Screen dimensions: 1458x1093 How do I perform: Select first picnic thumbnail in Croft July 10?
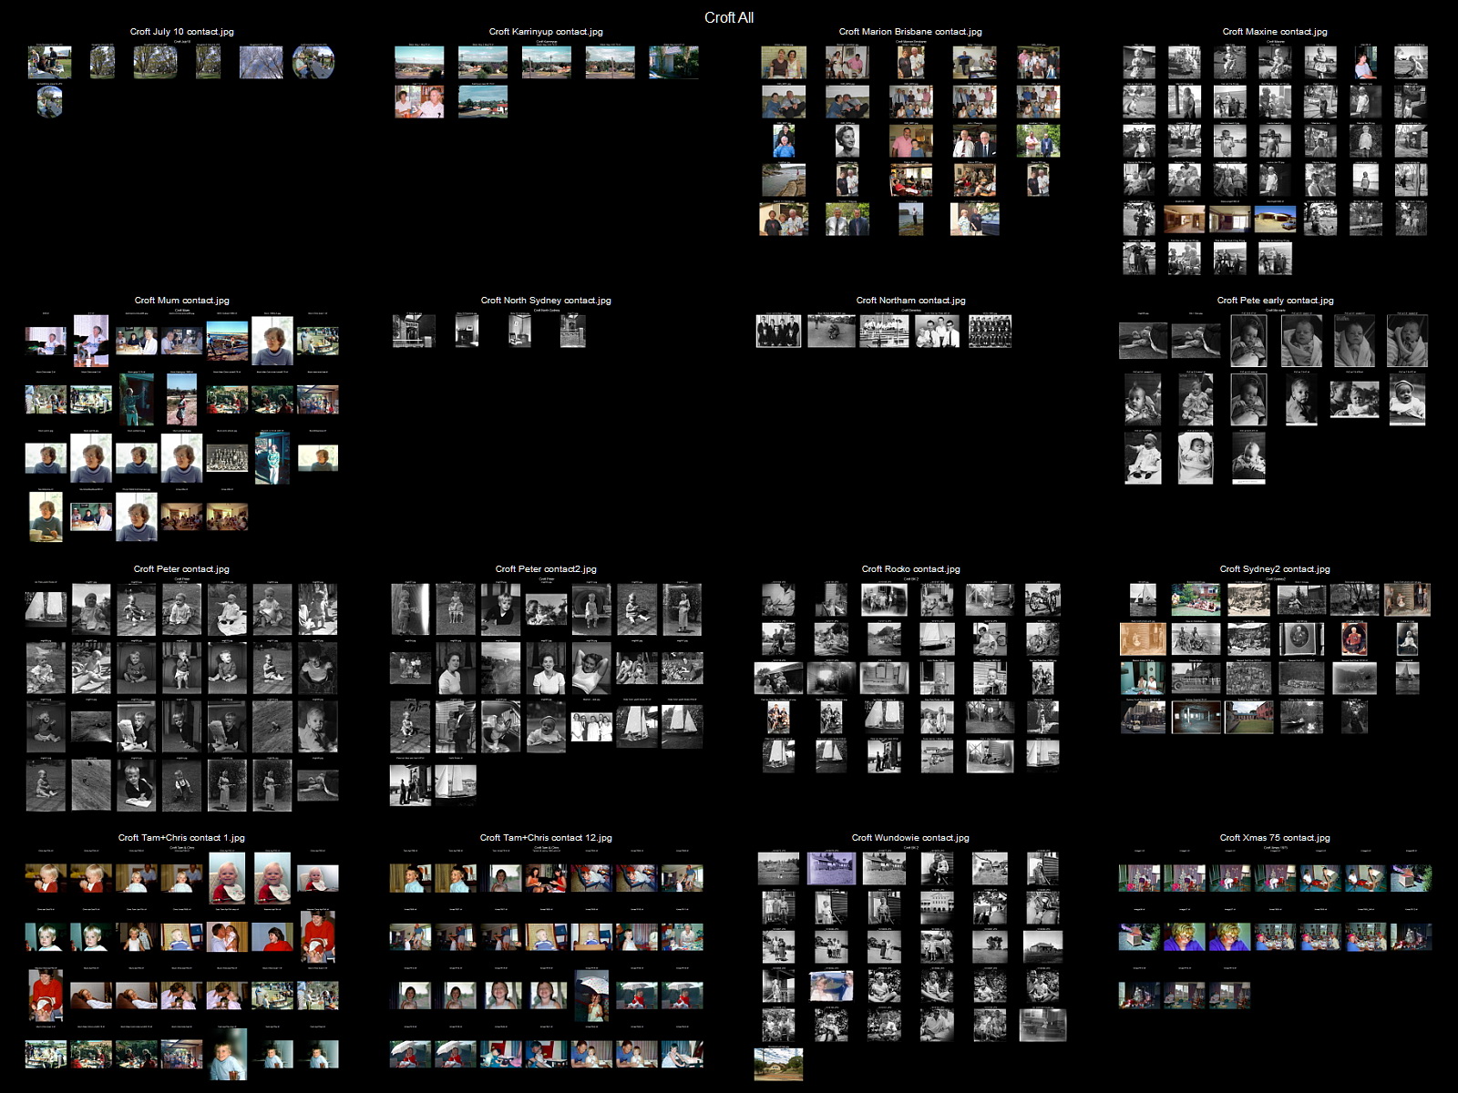tap(49, 62)
